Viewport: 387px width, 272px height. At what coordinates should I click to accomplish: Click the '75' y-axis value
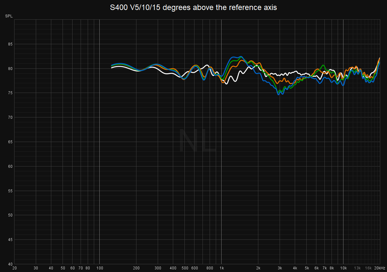point(10,93)
